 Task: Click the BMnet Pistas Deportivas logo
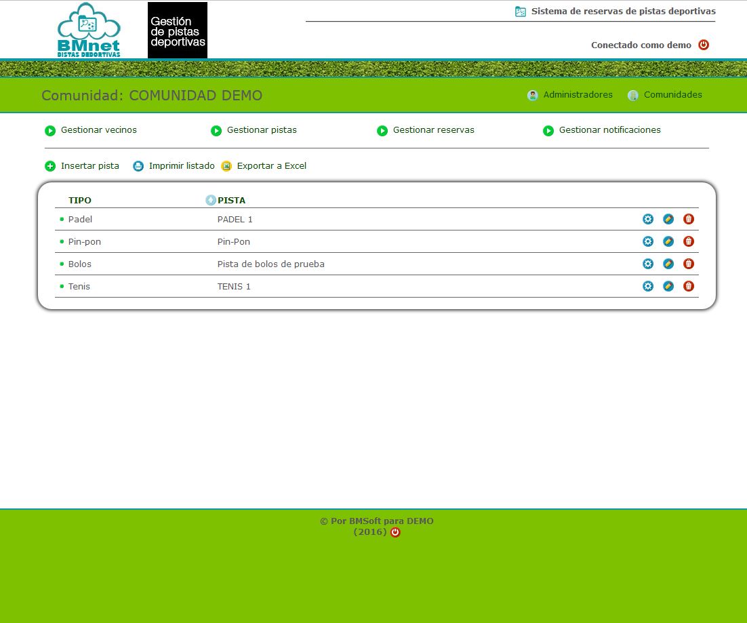[x=89, y=30]
